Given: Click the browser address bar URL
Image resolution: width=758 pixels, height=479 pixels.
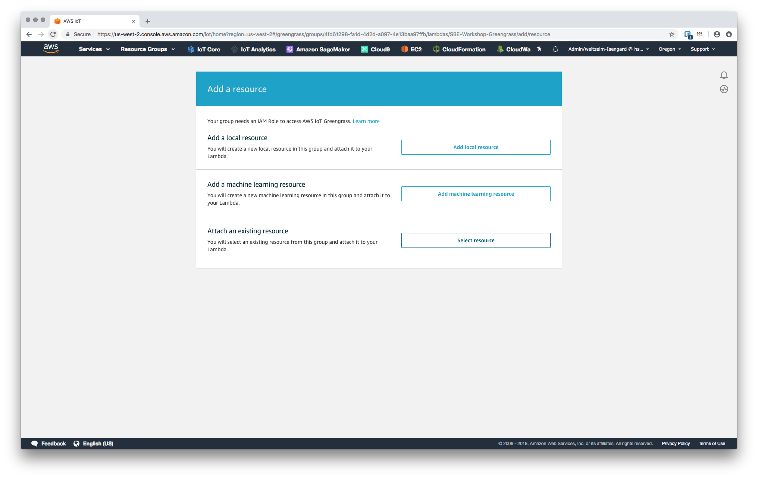Looking at the screenshot, I should tap(323, 34).
